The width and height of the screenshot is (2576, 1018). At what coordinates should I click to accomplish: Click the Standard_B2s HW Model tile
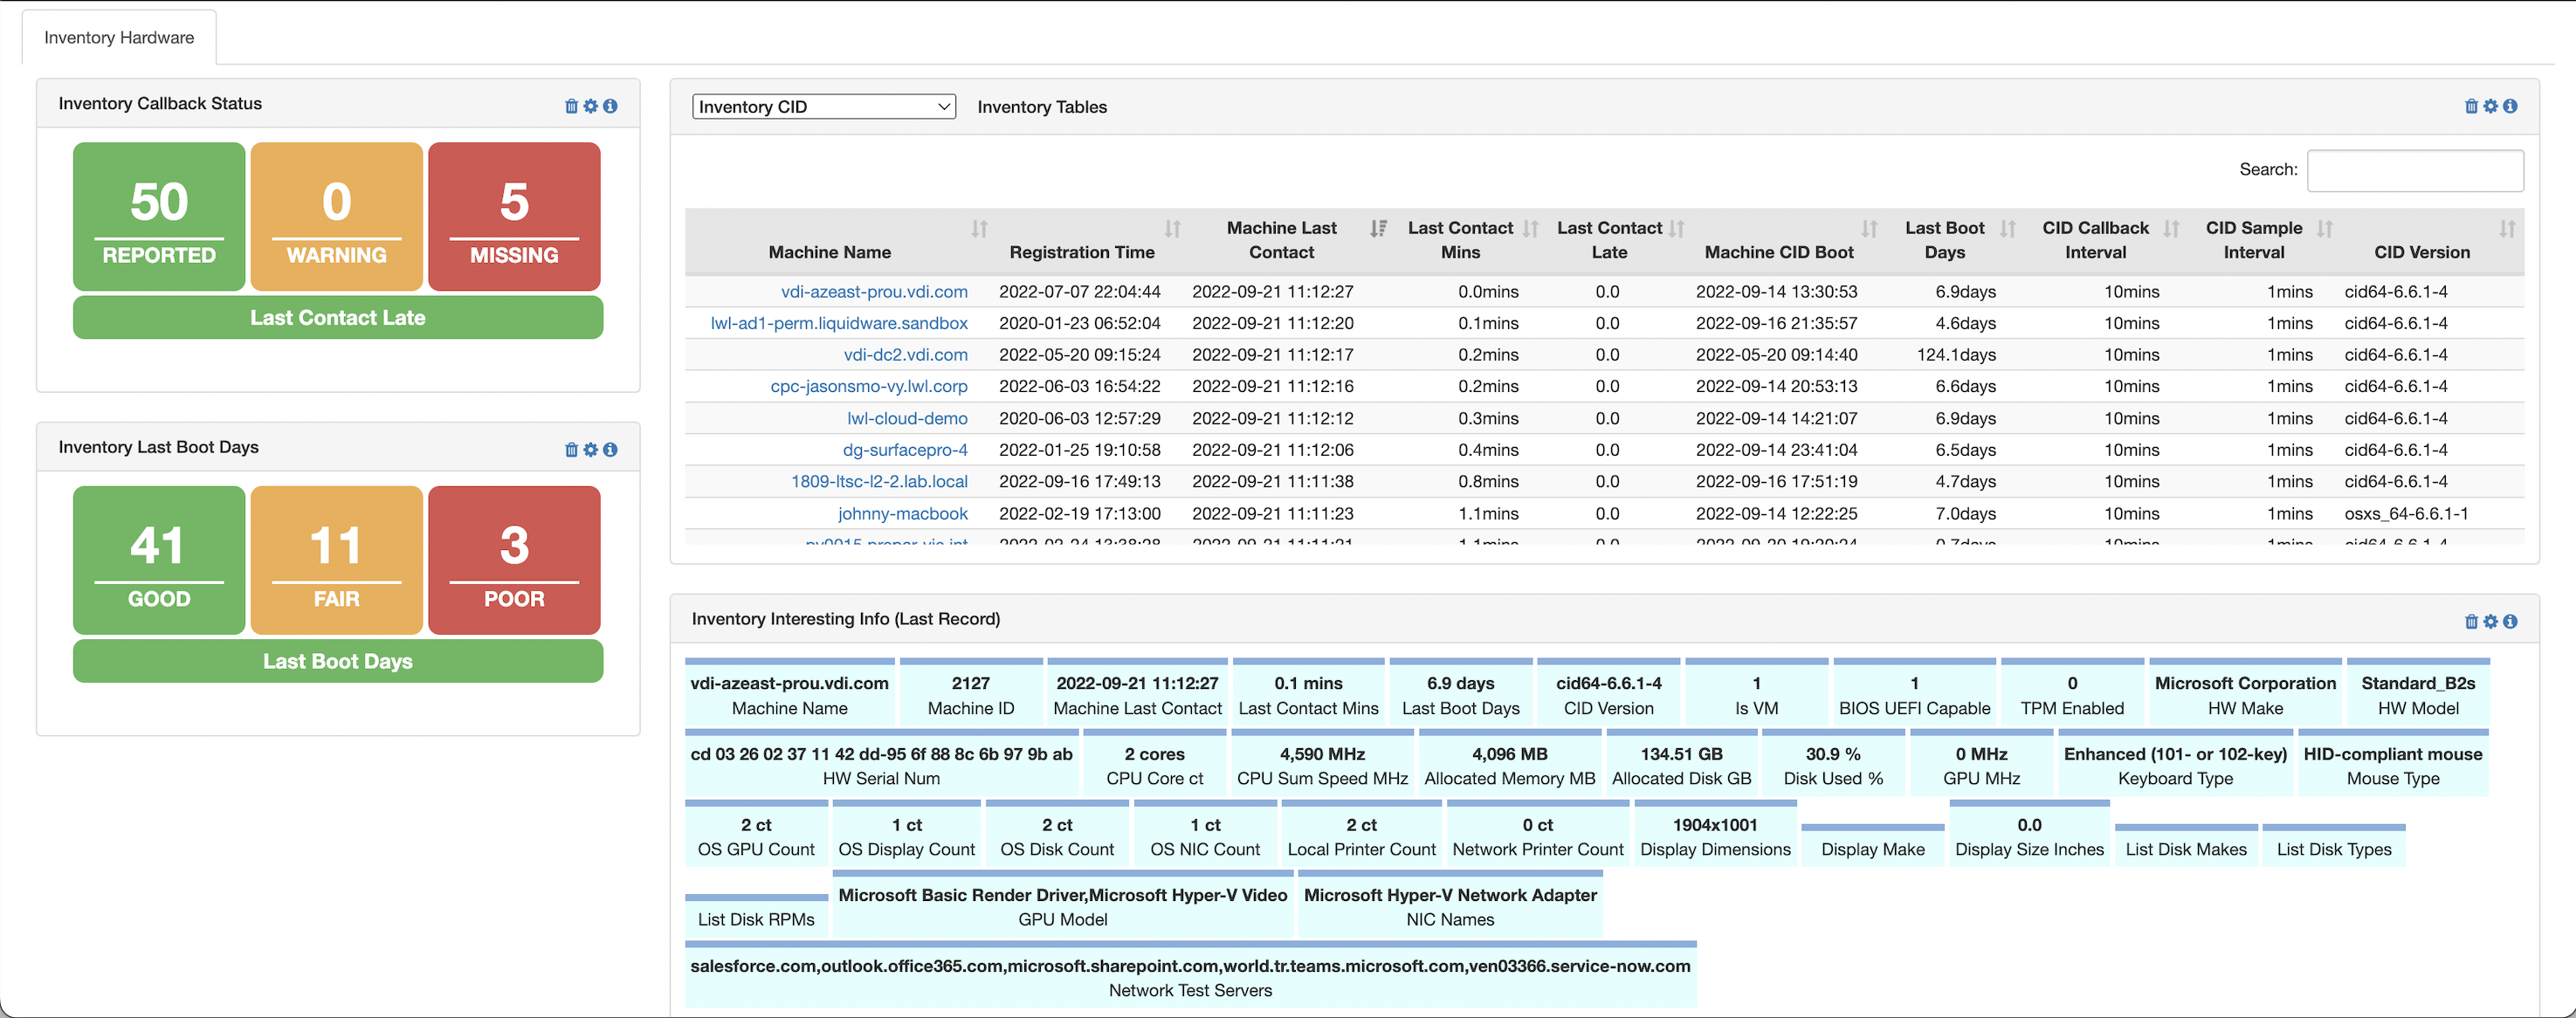click(x=2417, y=692)
